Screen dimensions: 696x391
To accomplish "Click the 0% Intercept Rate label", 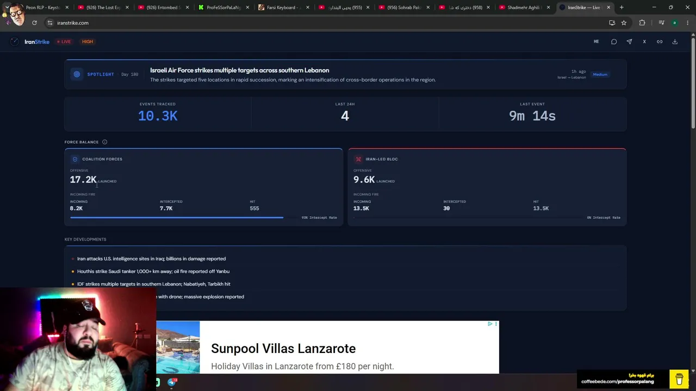I will (x=604, y=218).
